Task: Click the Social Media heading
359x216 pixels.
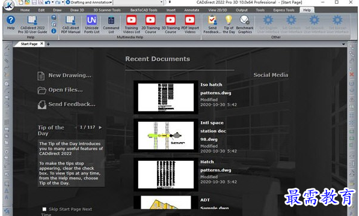Action: pos(271,75)
